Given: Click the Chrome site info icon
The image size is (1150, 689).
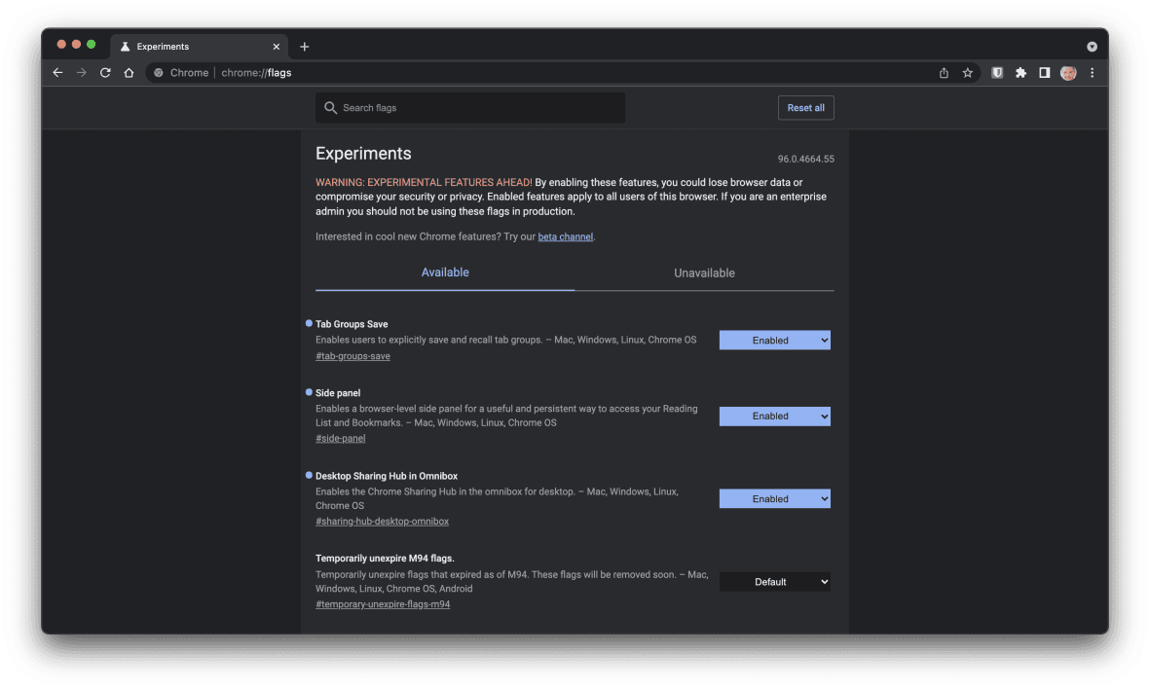Looking at the screenshot, I should tap(159, 73).
